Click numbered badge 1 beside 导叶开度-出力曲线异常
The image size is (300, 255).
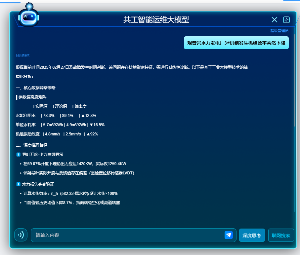[x=19, y=154]
